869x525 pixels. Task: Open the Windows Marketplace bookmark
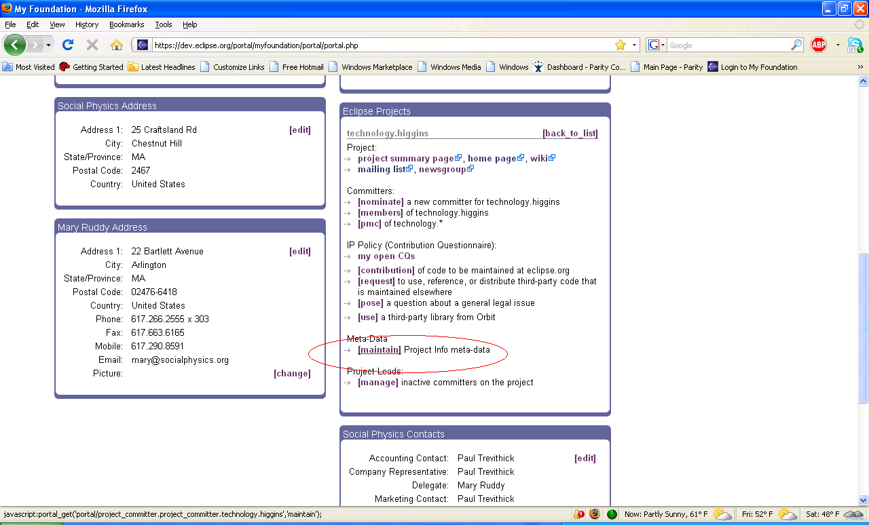pos(371,67)
